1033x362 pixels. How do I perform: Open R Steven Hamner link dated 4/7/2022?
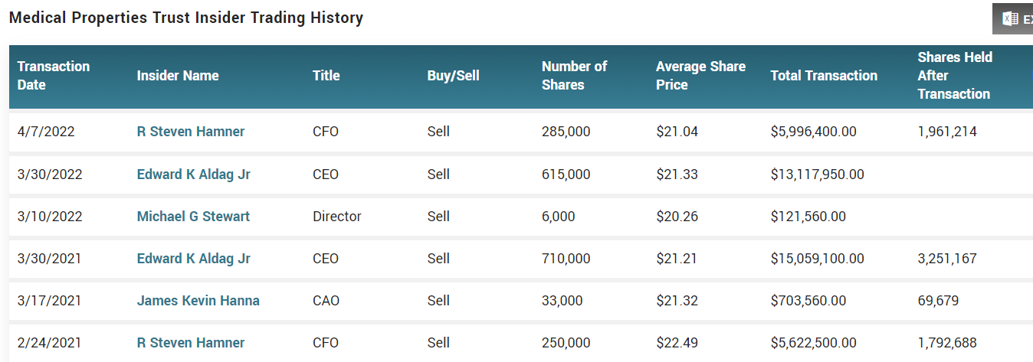point(191,132)
